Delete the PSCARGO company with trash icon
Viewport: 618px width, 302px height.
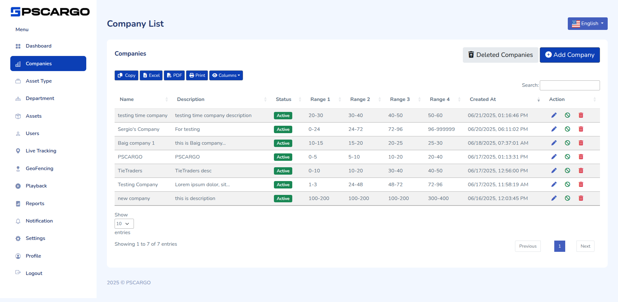coord(581,157)
